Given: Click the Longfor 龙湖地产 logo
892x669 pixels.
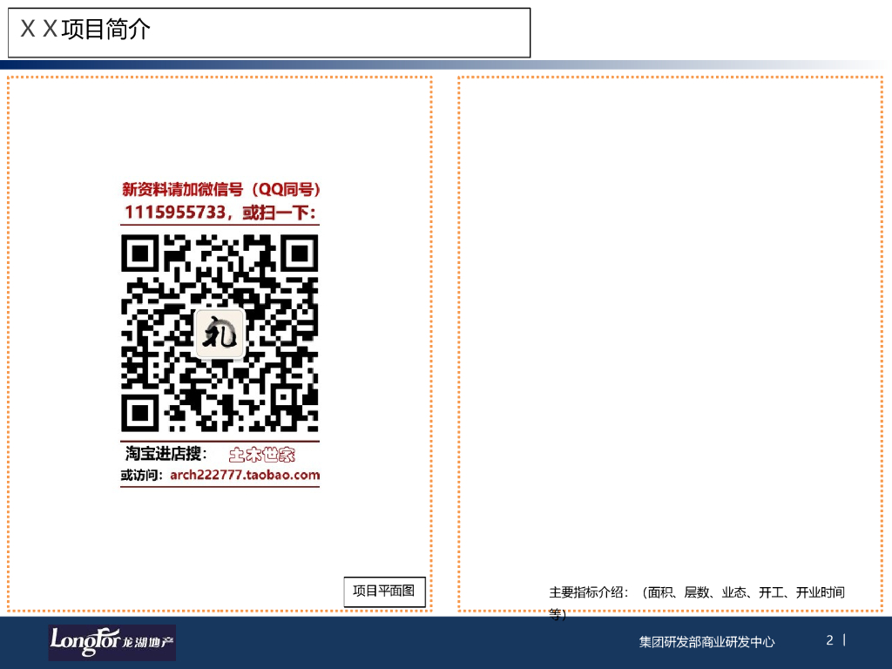Looking at the screenshot, I should [112, 642].
